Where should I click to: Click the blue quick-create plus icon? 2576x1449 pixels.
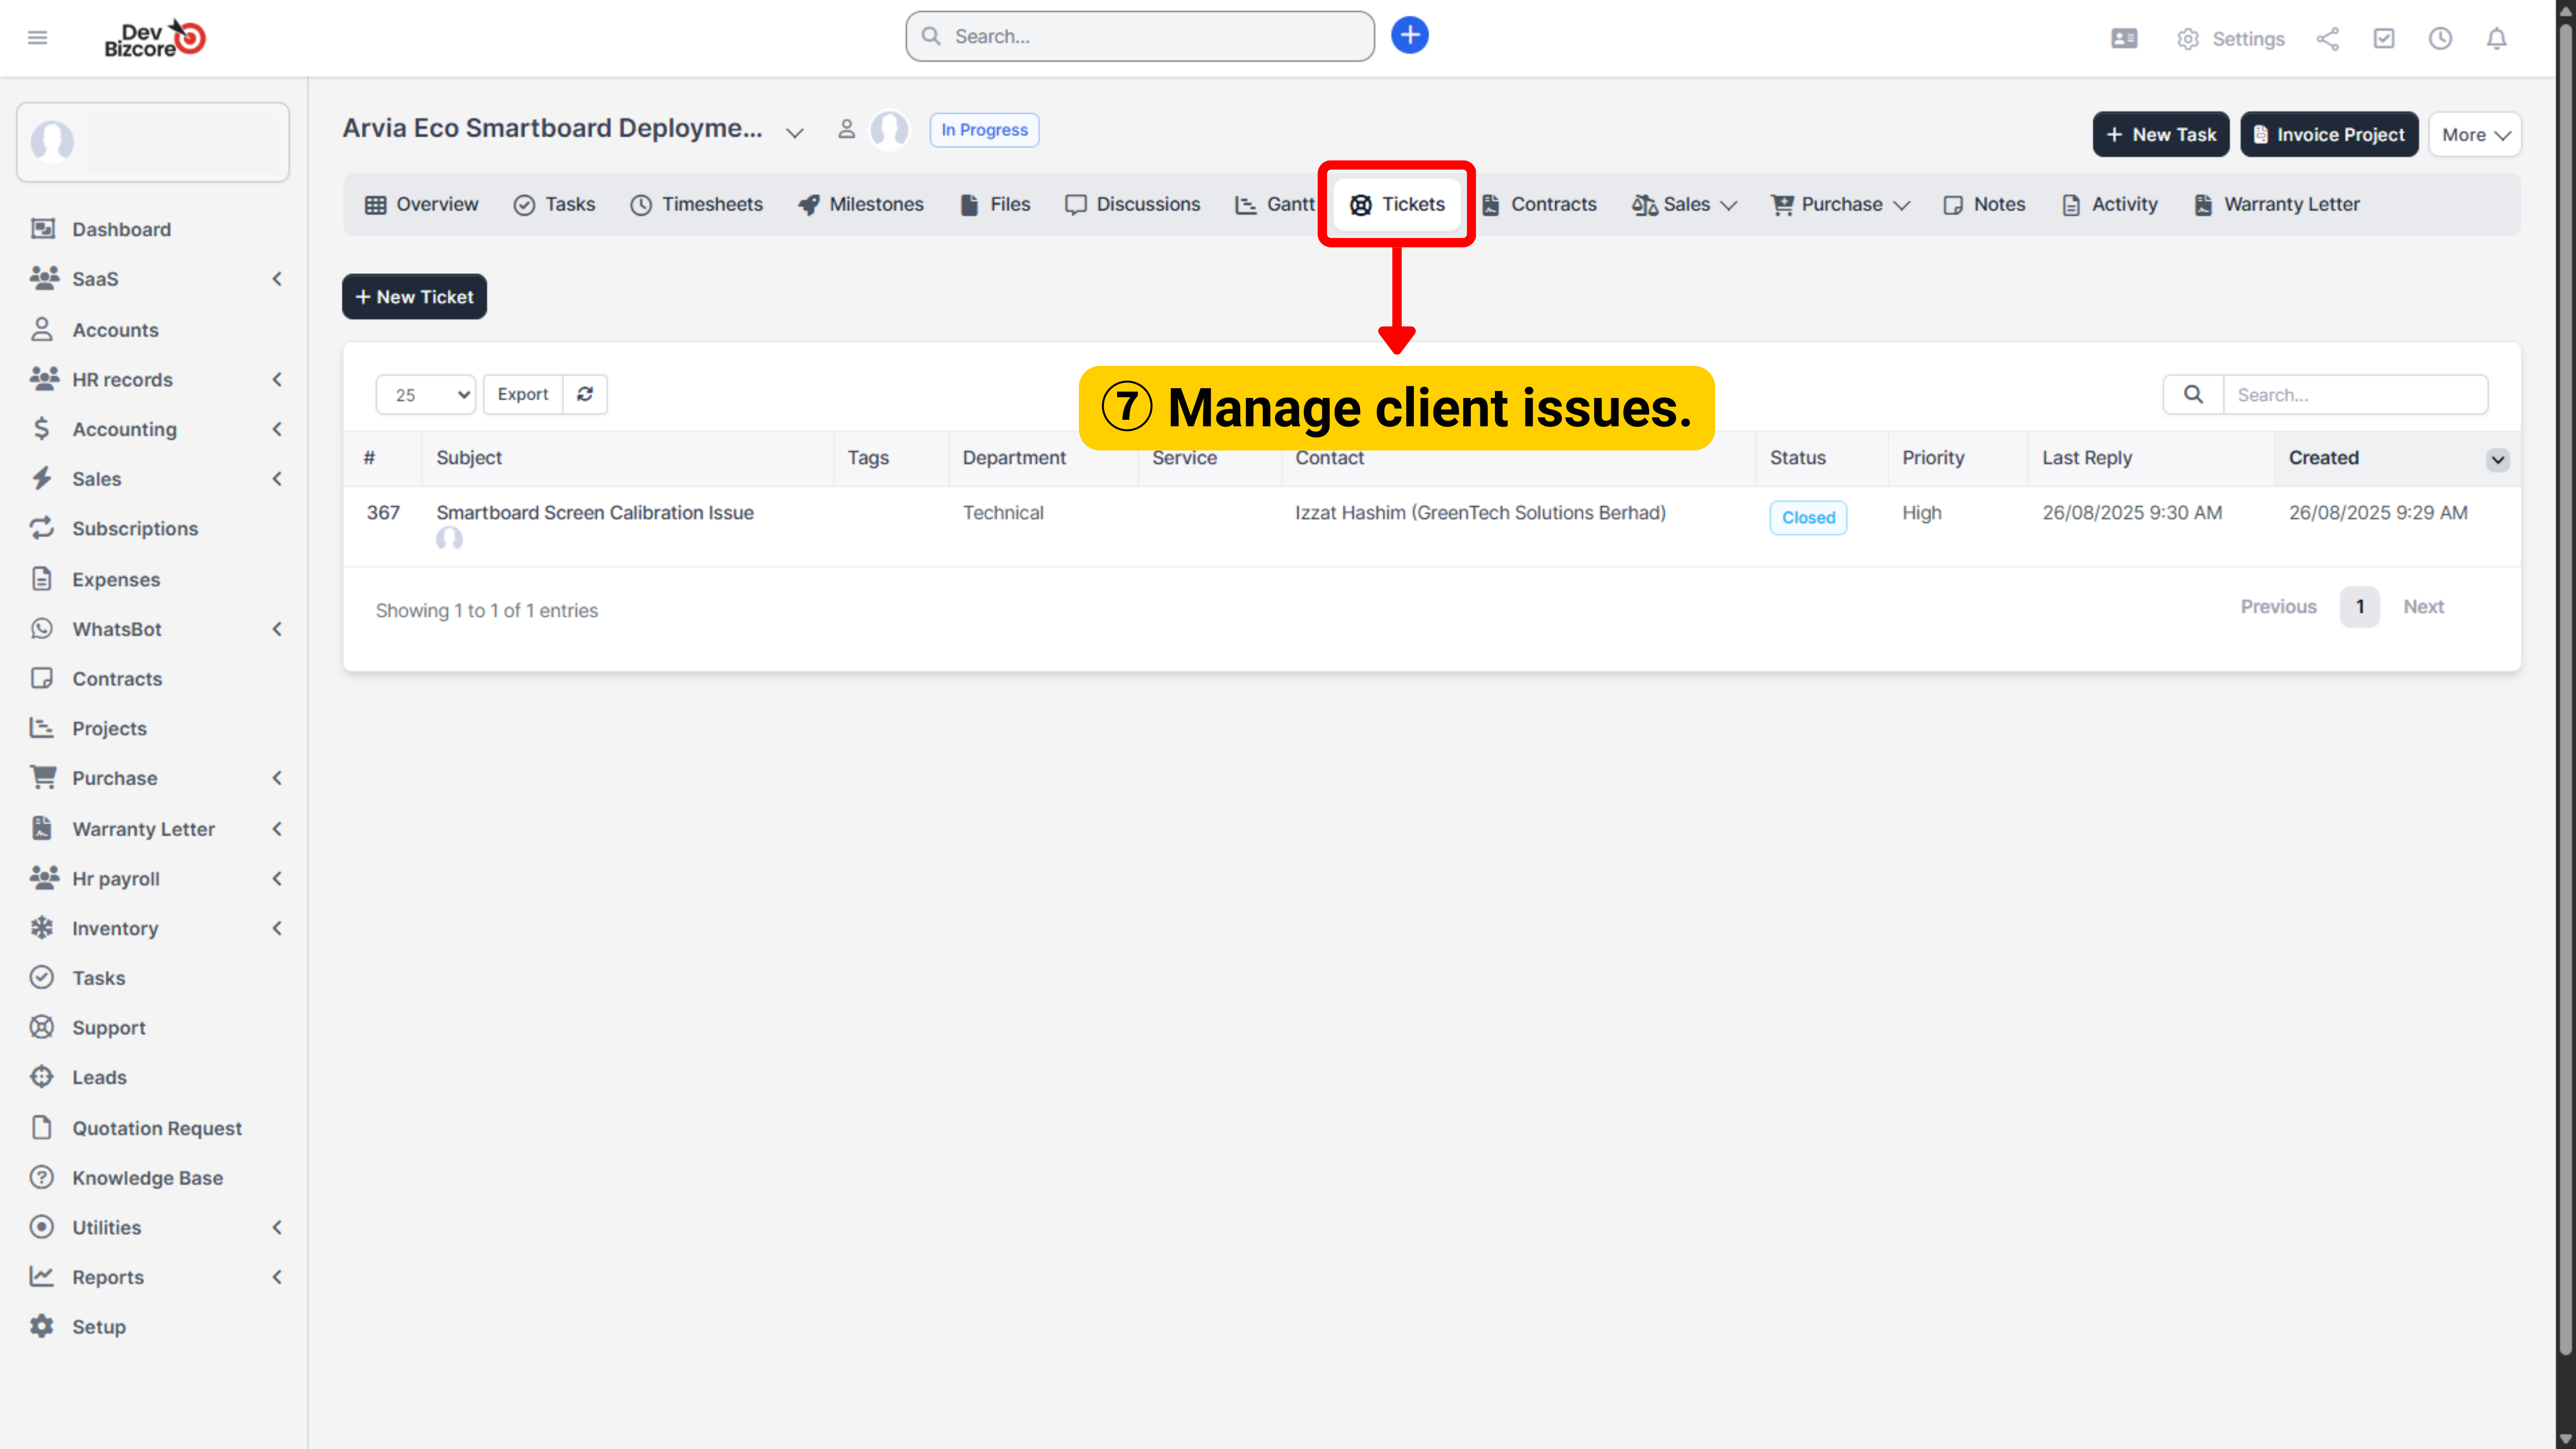[x=1409, y=36]
